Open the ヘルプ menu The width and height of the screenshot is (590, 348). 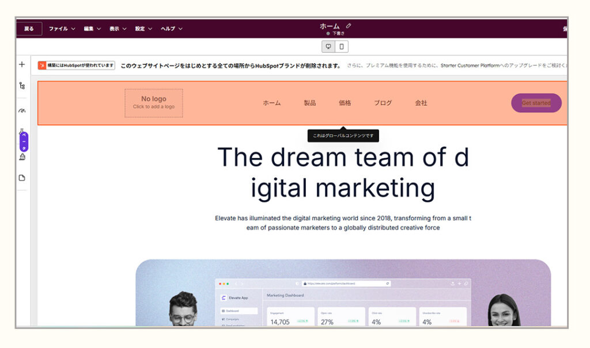pos(171,29)
